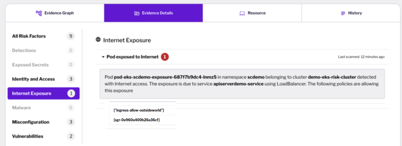Open Identity and Access risk factors

[x=43, y=79]
